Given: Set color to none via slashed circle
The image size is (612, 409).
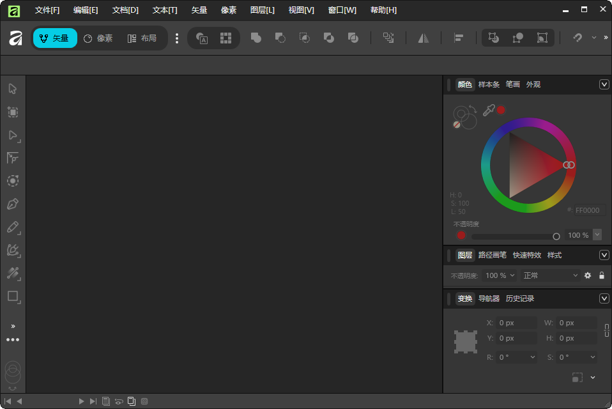Looking at the screenshot, I should tap(457, 125).
